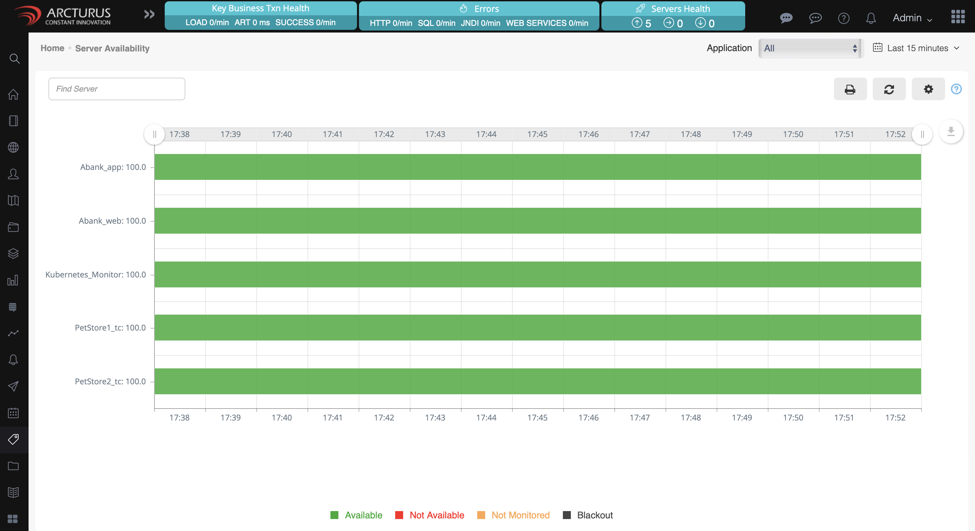Open the app grid icon top right
Image resolution: width=975 pixels, height=531 pixels.
click(x=958, y=17)
